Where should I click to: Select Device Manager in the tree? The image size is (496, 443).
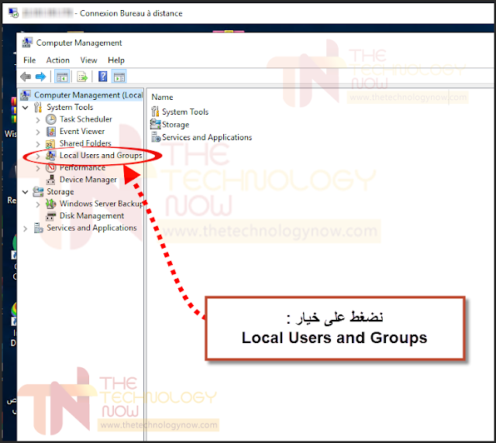pyautogui.click(x=88, y=180)
